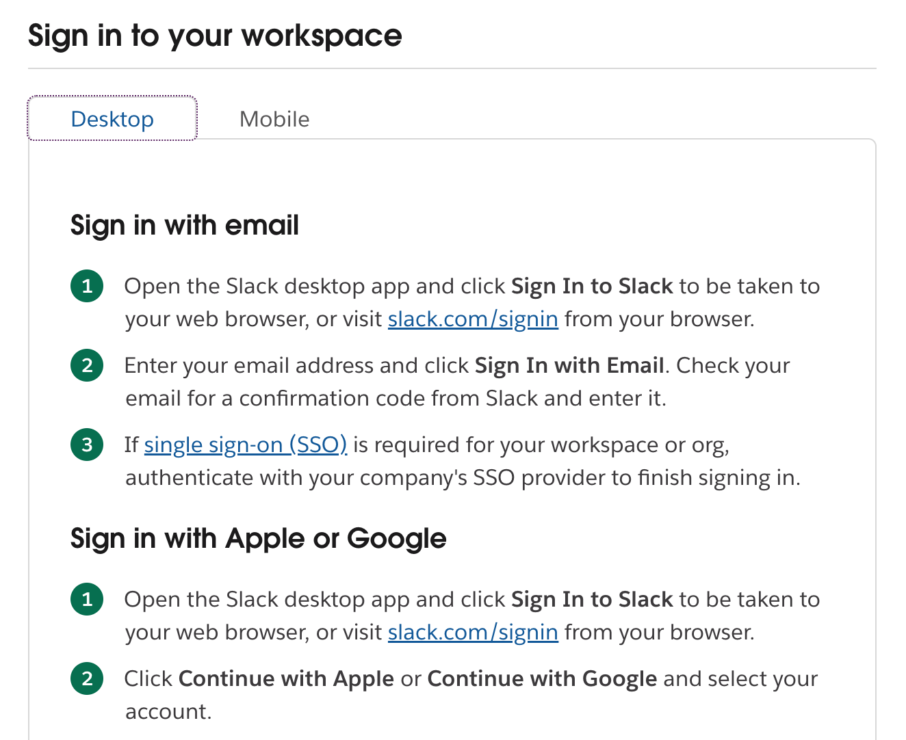Image resolution: width=906 pixels, height=740 pixels.
Task: Click 'email for a confirmation code from Slack' line
Action: click(396, 399)
